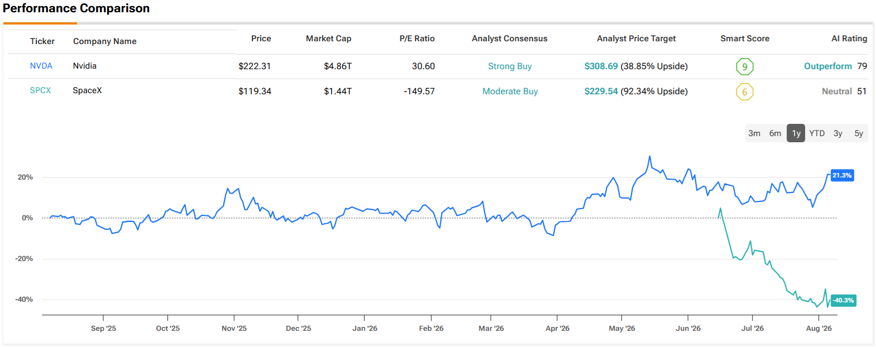The image size is (876, 347).
Task: Click the $229.54 price target
Action: [x=601, y=91]
